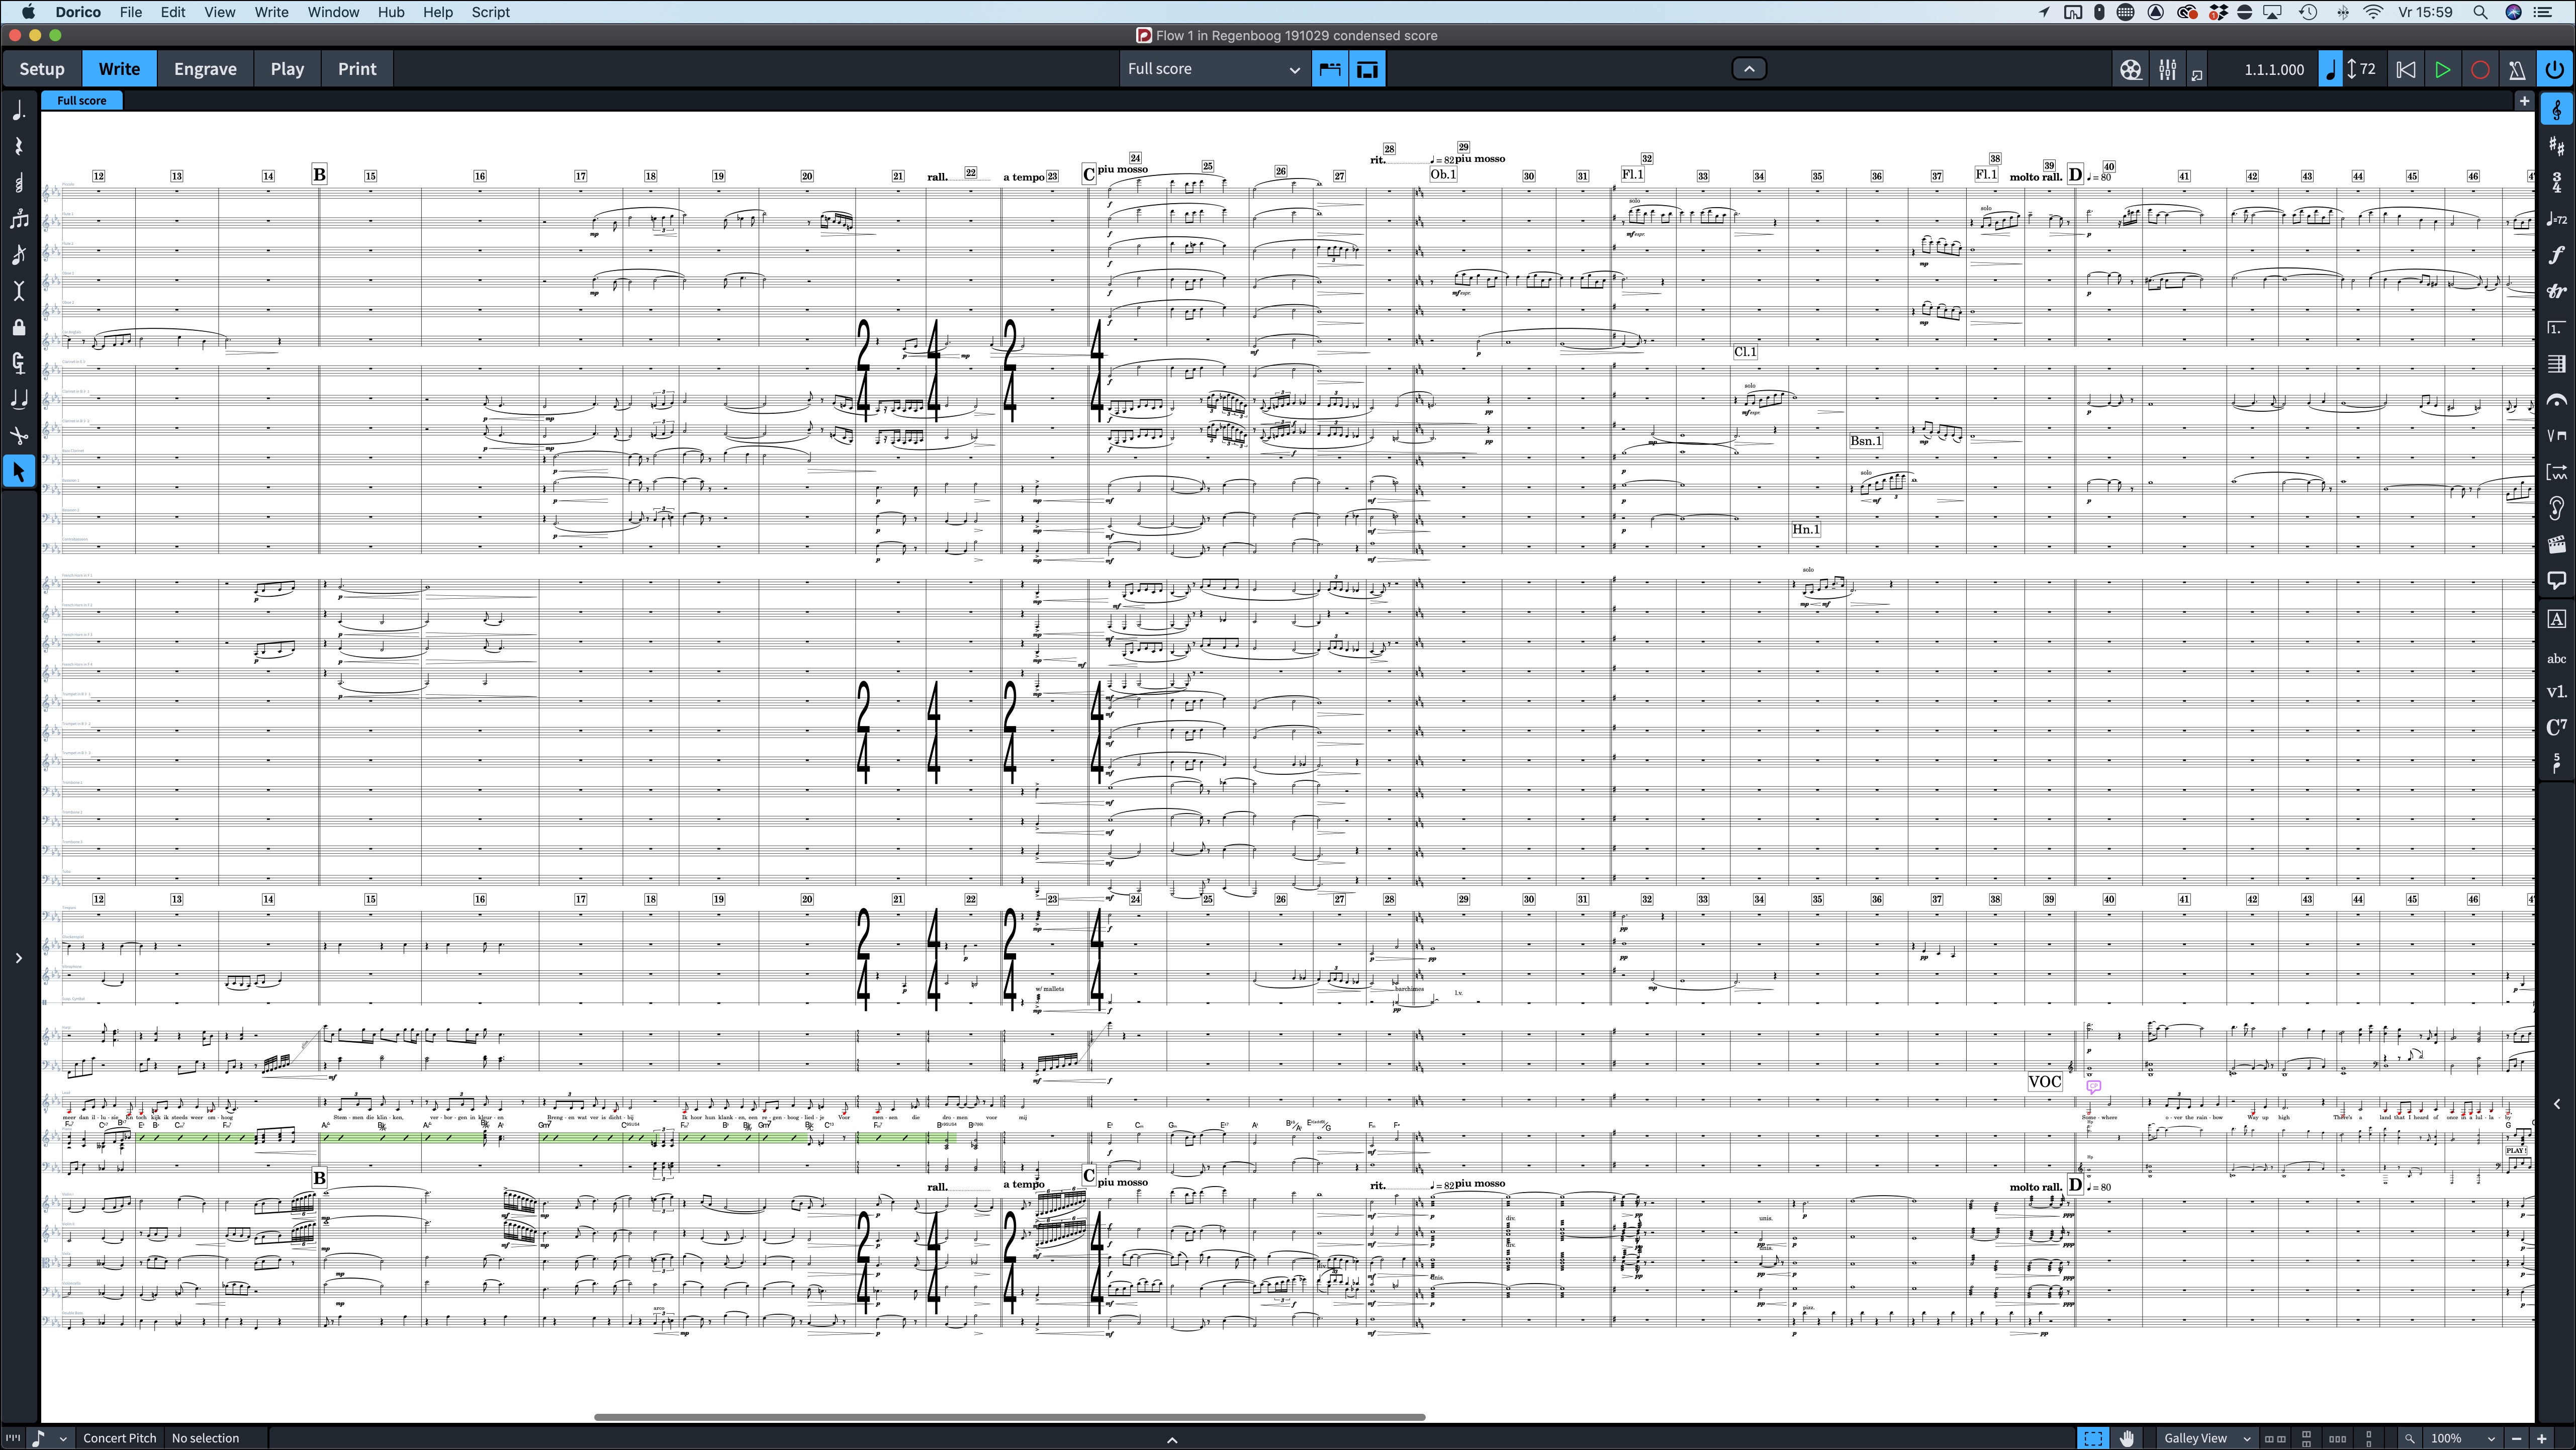Open the Clefs panel icon

2556,110
